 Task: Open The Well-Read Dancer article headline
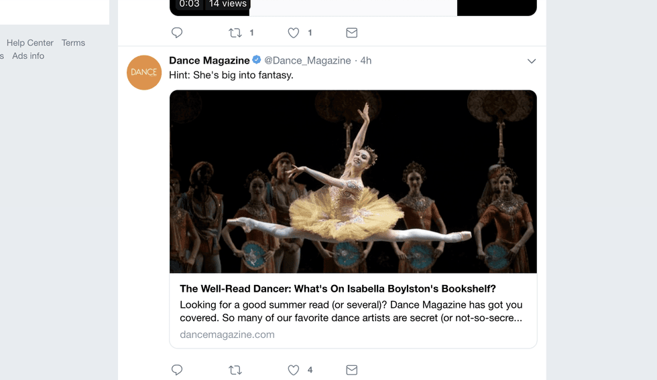[338, 289]
